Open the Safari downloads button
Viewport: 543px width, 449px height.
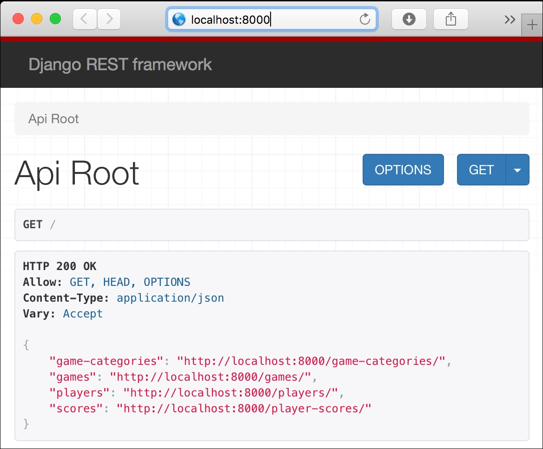[x=409, y=19]
